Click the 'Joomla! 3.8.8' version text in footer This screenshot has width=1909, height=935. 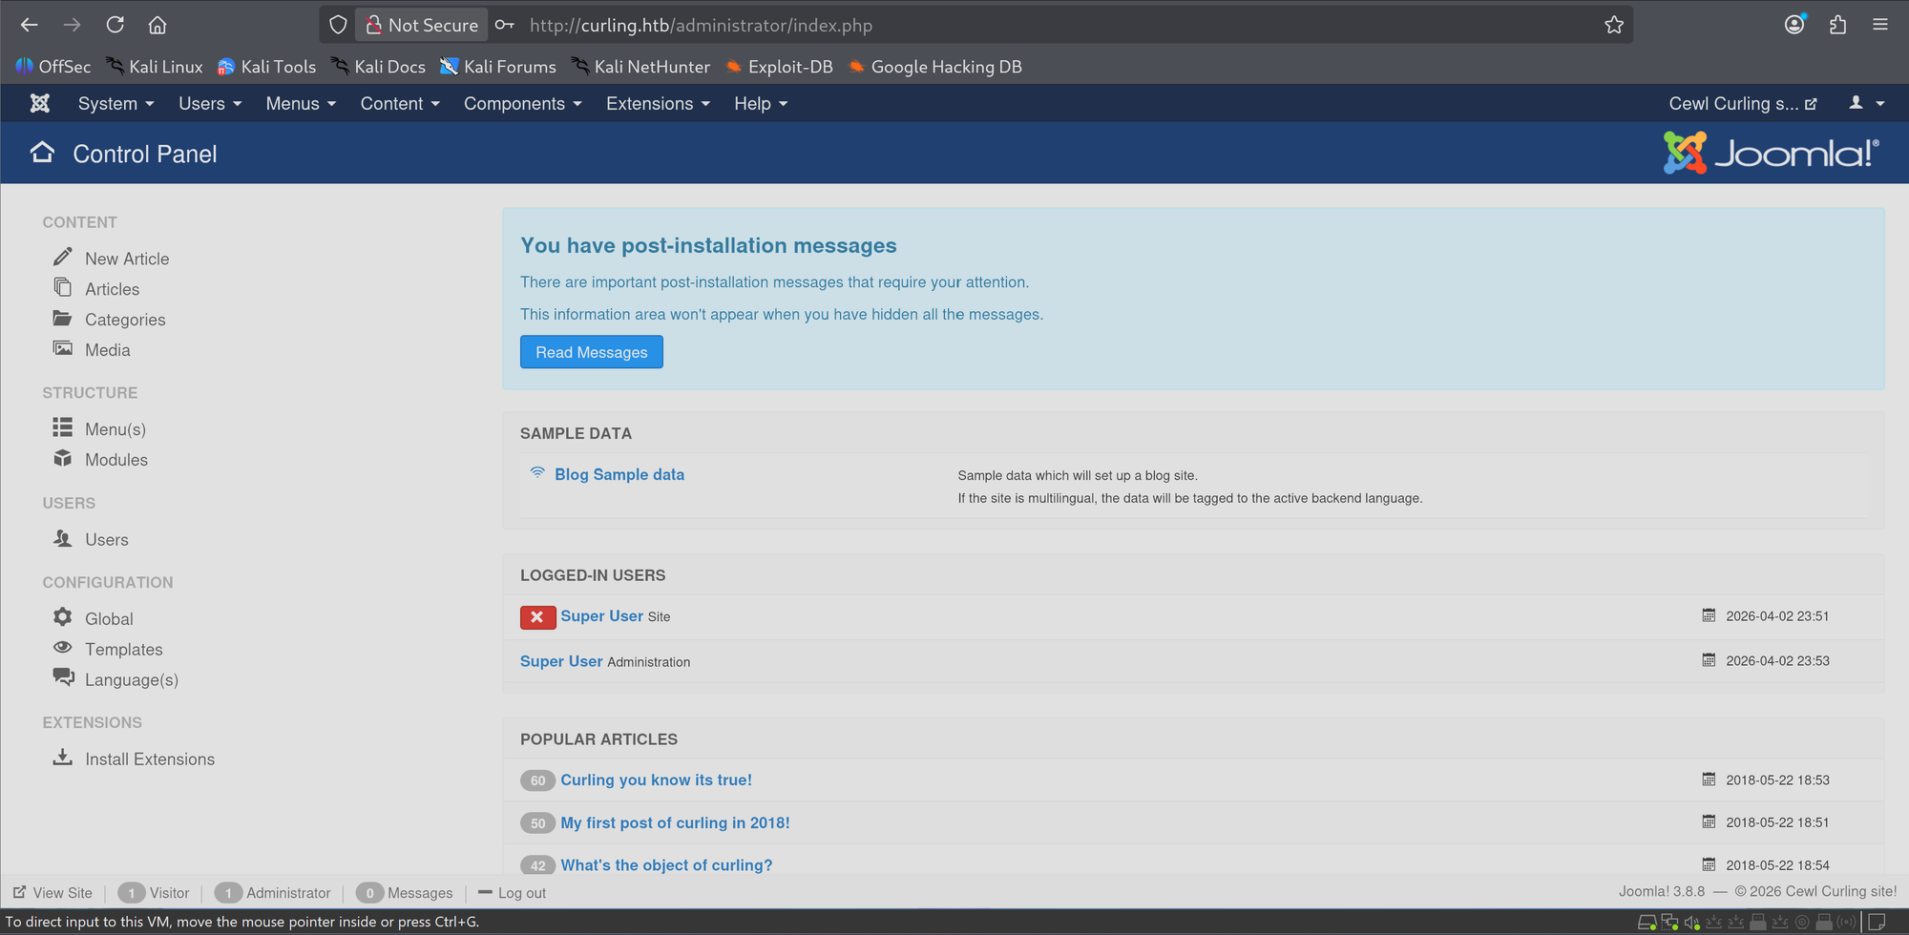point(1662,892)
